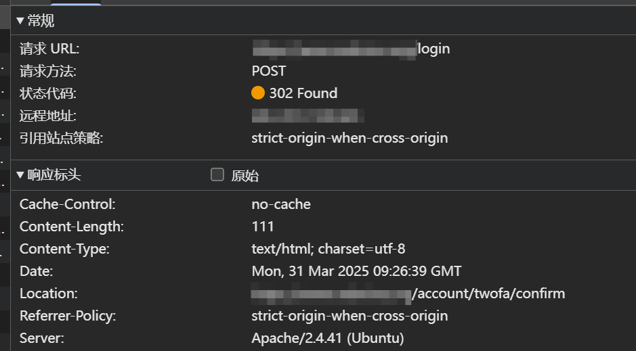The image size is (636, 351).
Task: Click the 常规 section heading label
Action: [41, 21]
